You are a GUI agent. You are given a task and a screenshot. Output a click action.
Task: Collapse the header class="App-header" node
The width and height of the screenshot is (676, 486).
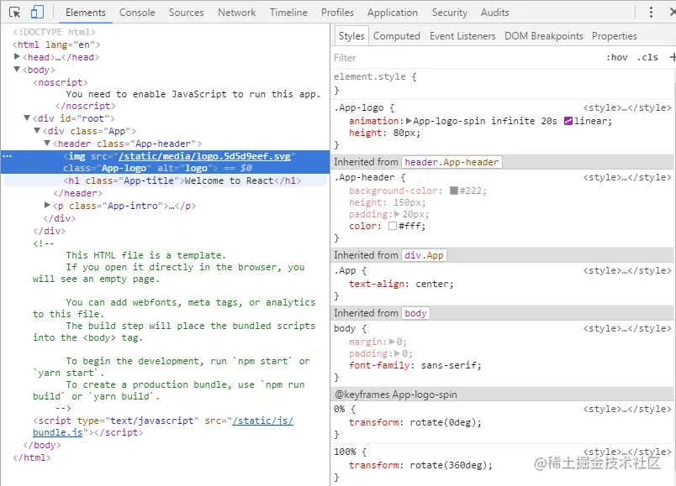(x=47, y=143)
